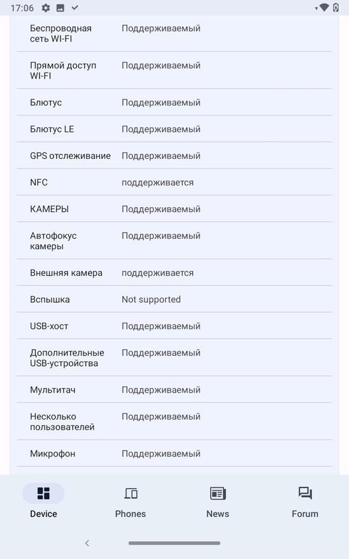
Task: Tap the Микрофон row
Action: (174, 453)
